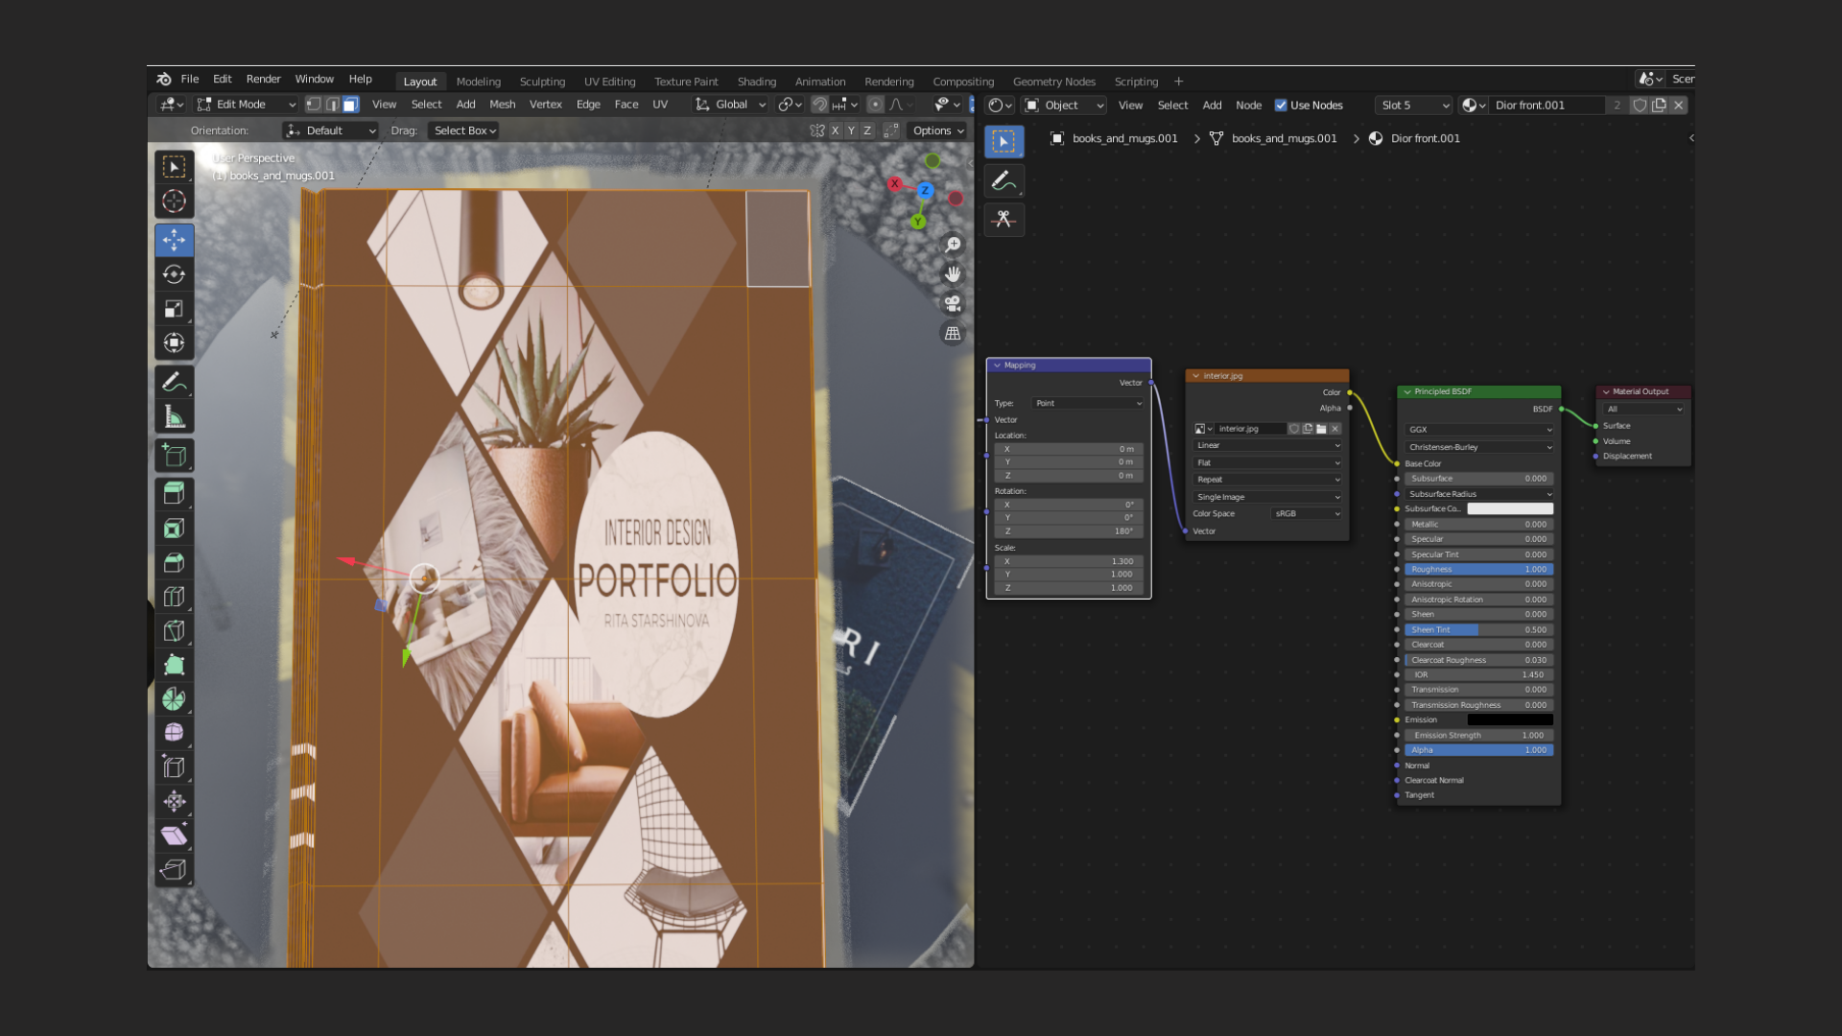This screenshot has height=1036, width=1842.
Task: Open the Orientation Default dropdown
Action: click(x=330, y=130)
